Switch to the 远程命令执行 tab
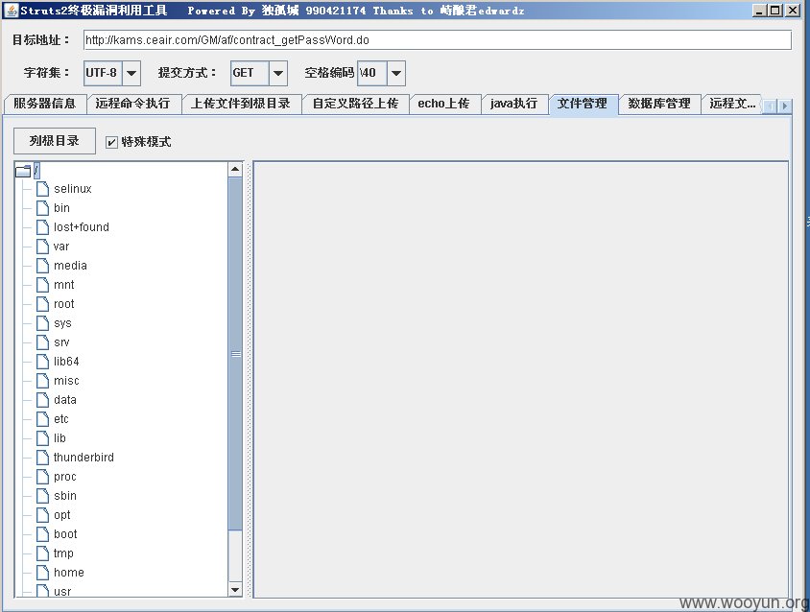The width and height of the screenshot is (810, 612). click(x=132, y=104)
